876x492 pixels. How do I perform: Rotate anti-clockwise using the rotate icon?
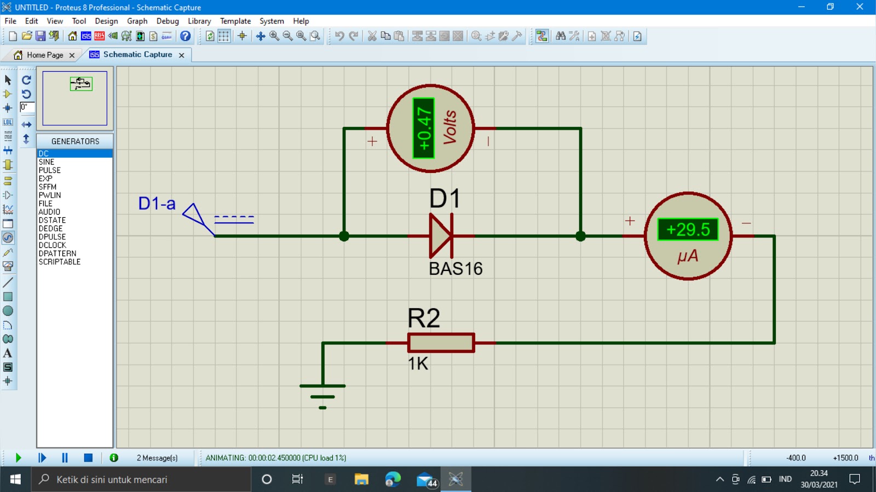26,94
